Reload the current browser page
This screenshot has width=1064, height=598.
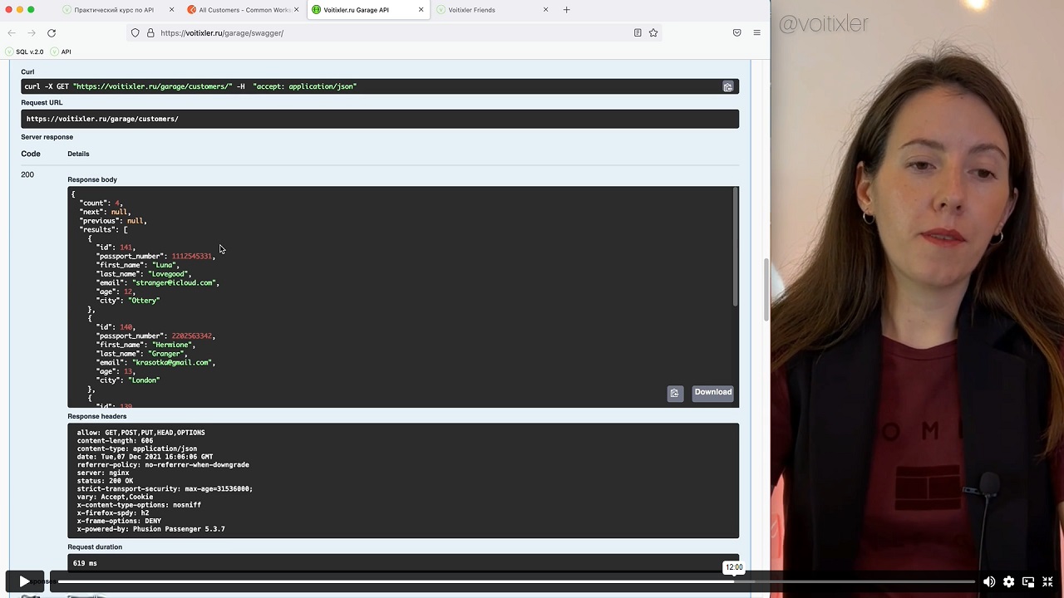52,33
